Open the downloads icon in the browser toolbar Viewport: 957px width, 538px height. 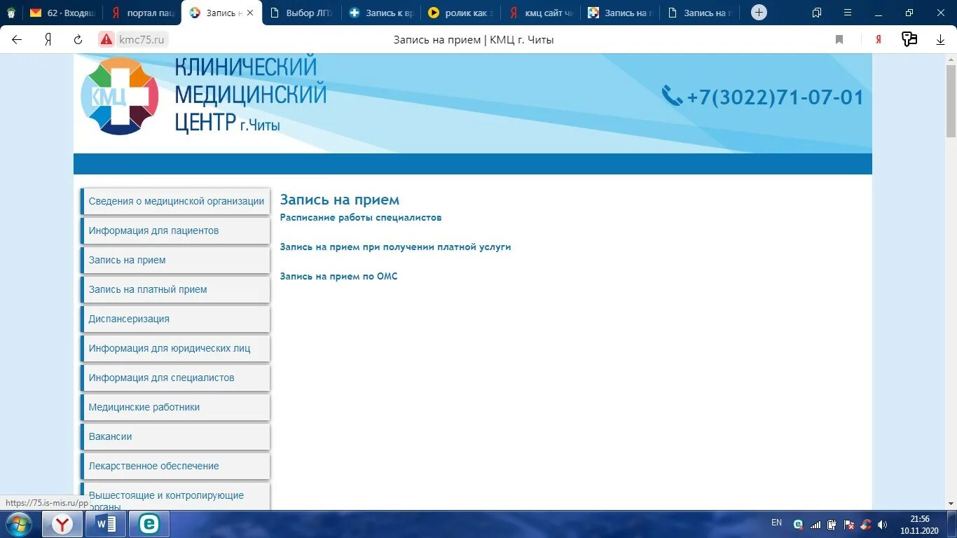(939, 39)
